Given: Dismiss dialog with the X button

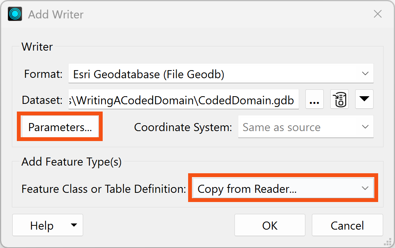Looking at the screenshot, I should (x=378, y=14).
